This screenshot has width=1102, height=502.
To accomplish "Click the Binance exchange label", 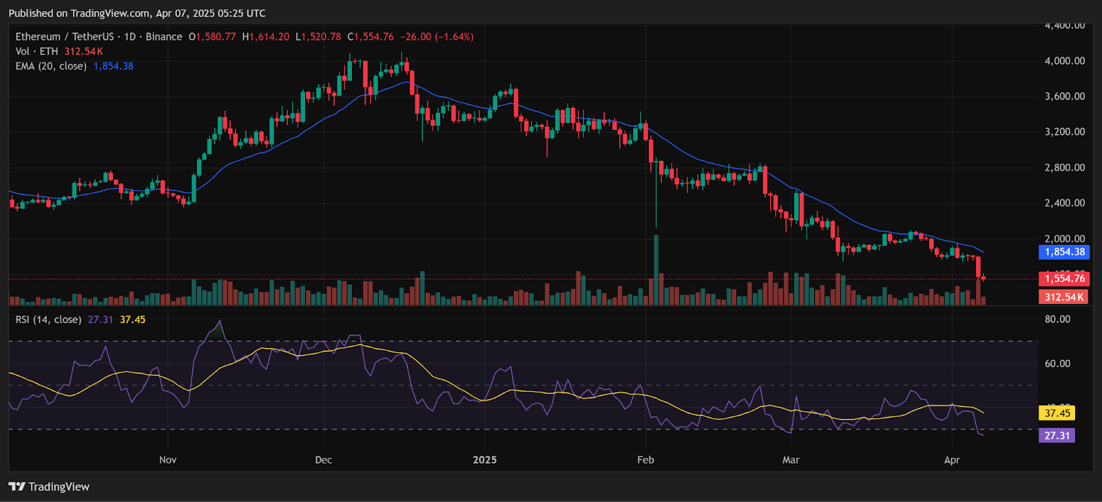I will (x=164, y=37).
